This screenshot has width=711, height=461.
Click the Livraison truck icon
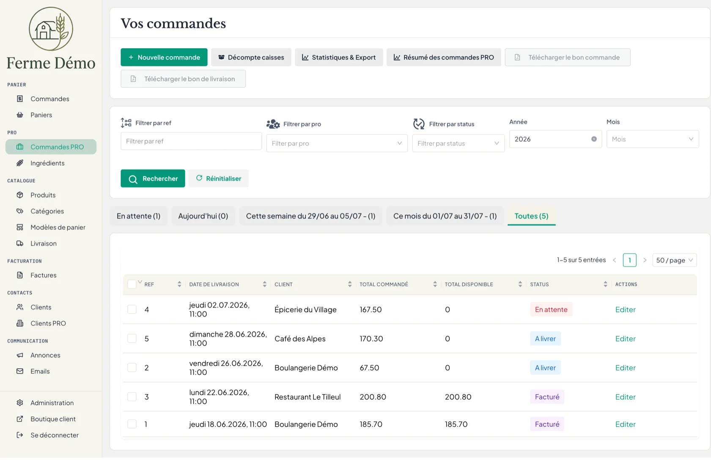click(x=20, y=243)
